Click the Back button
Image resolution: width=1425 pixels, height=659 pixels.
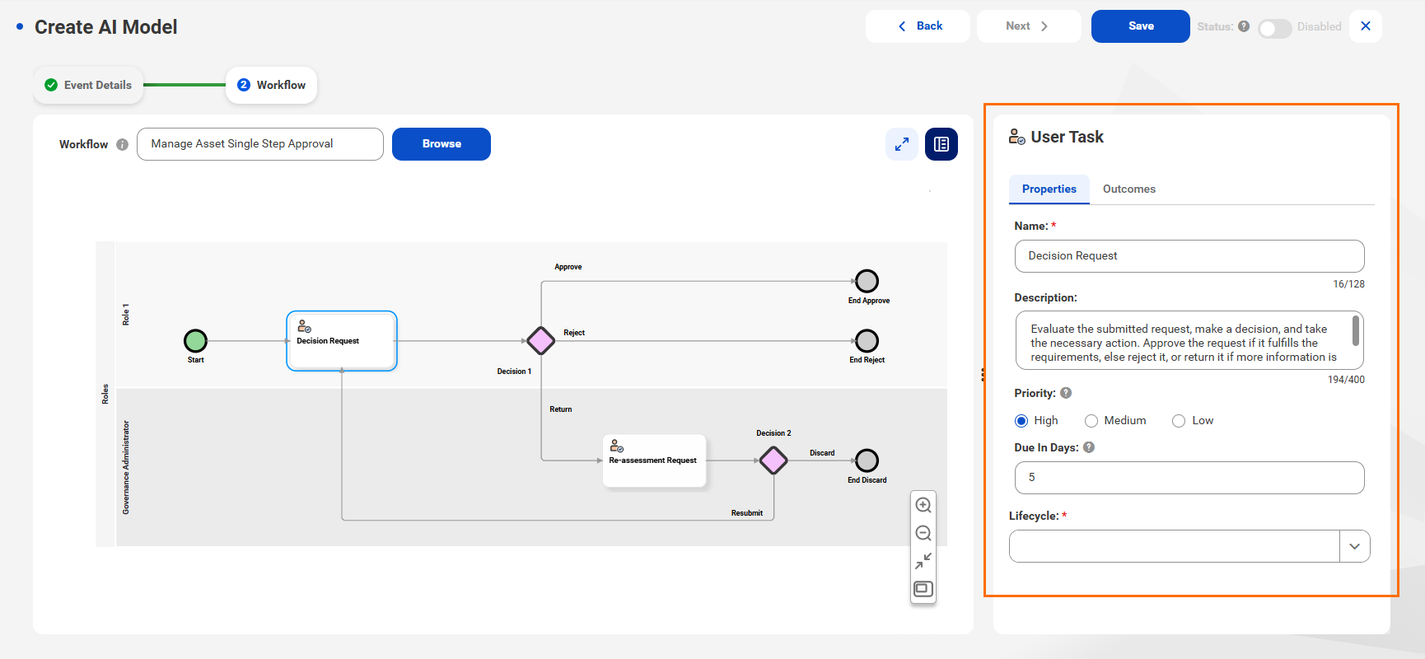click(918, 26)
